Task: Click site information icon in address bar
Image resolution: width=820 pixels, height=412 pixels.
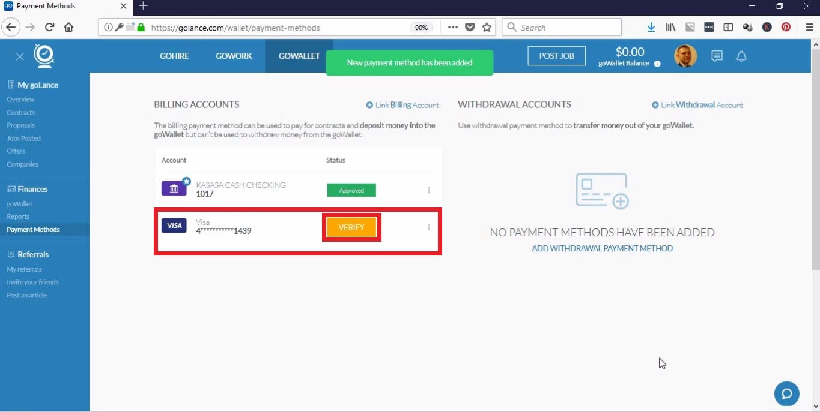Action: pos(108,27)
